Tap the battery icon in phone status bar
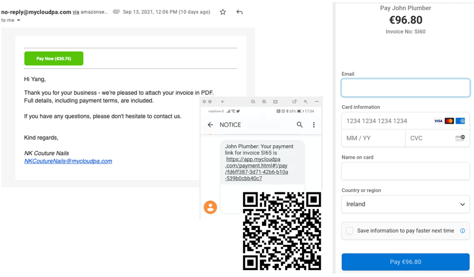Viewport: 474px width, 277px height. point(300,111)
